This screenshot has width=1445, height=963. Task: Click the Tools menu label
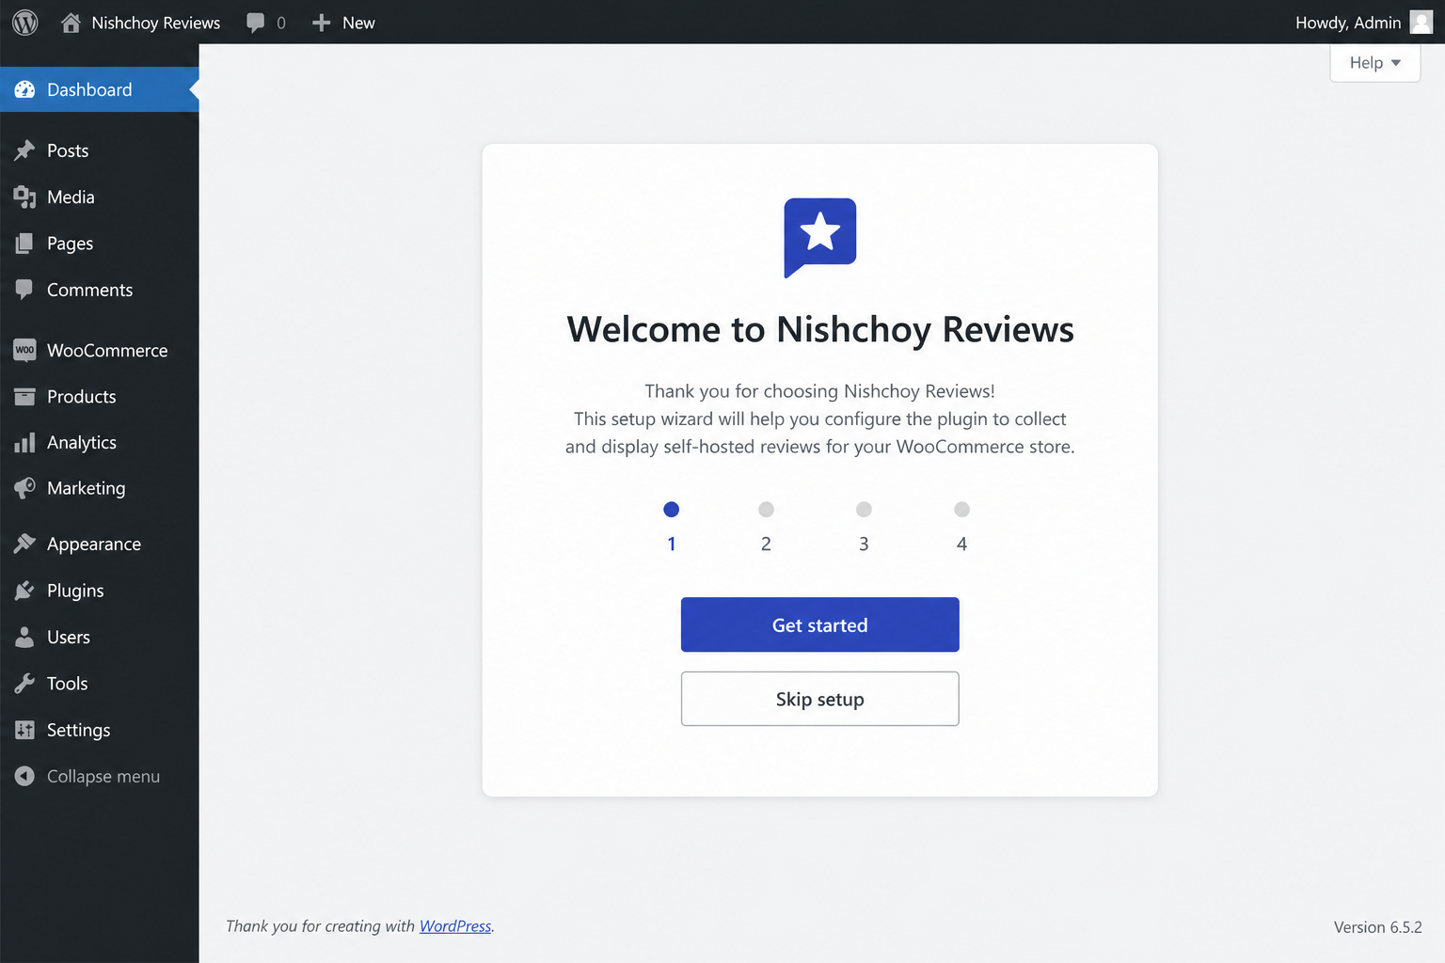coord(68,684)
